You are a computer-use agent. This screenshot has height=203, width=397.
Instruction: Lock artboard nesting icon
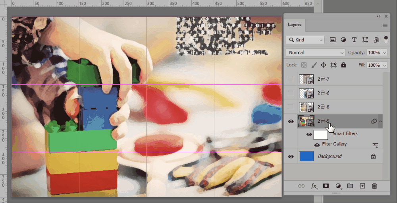(333, 65)
